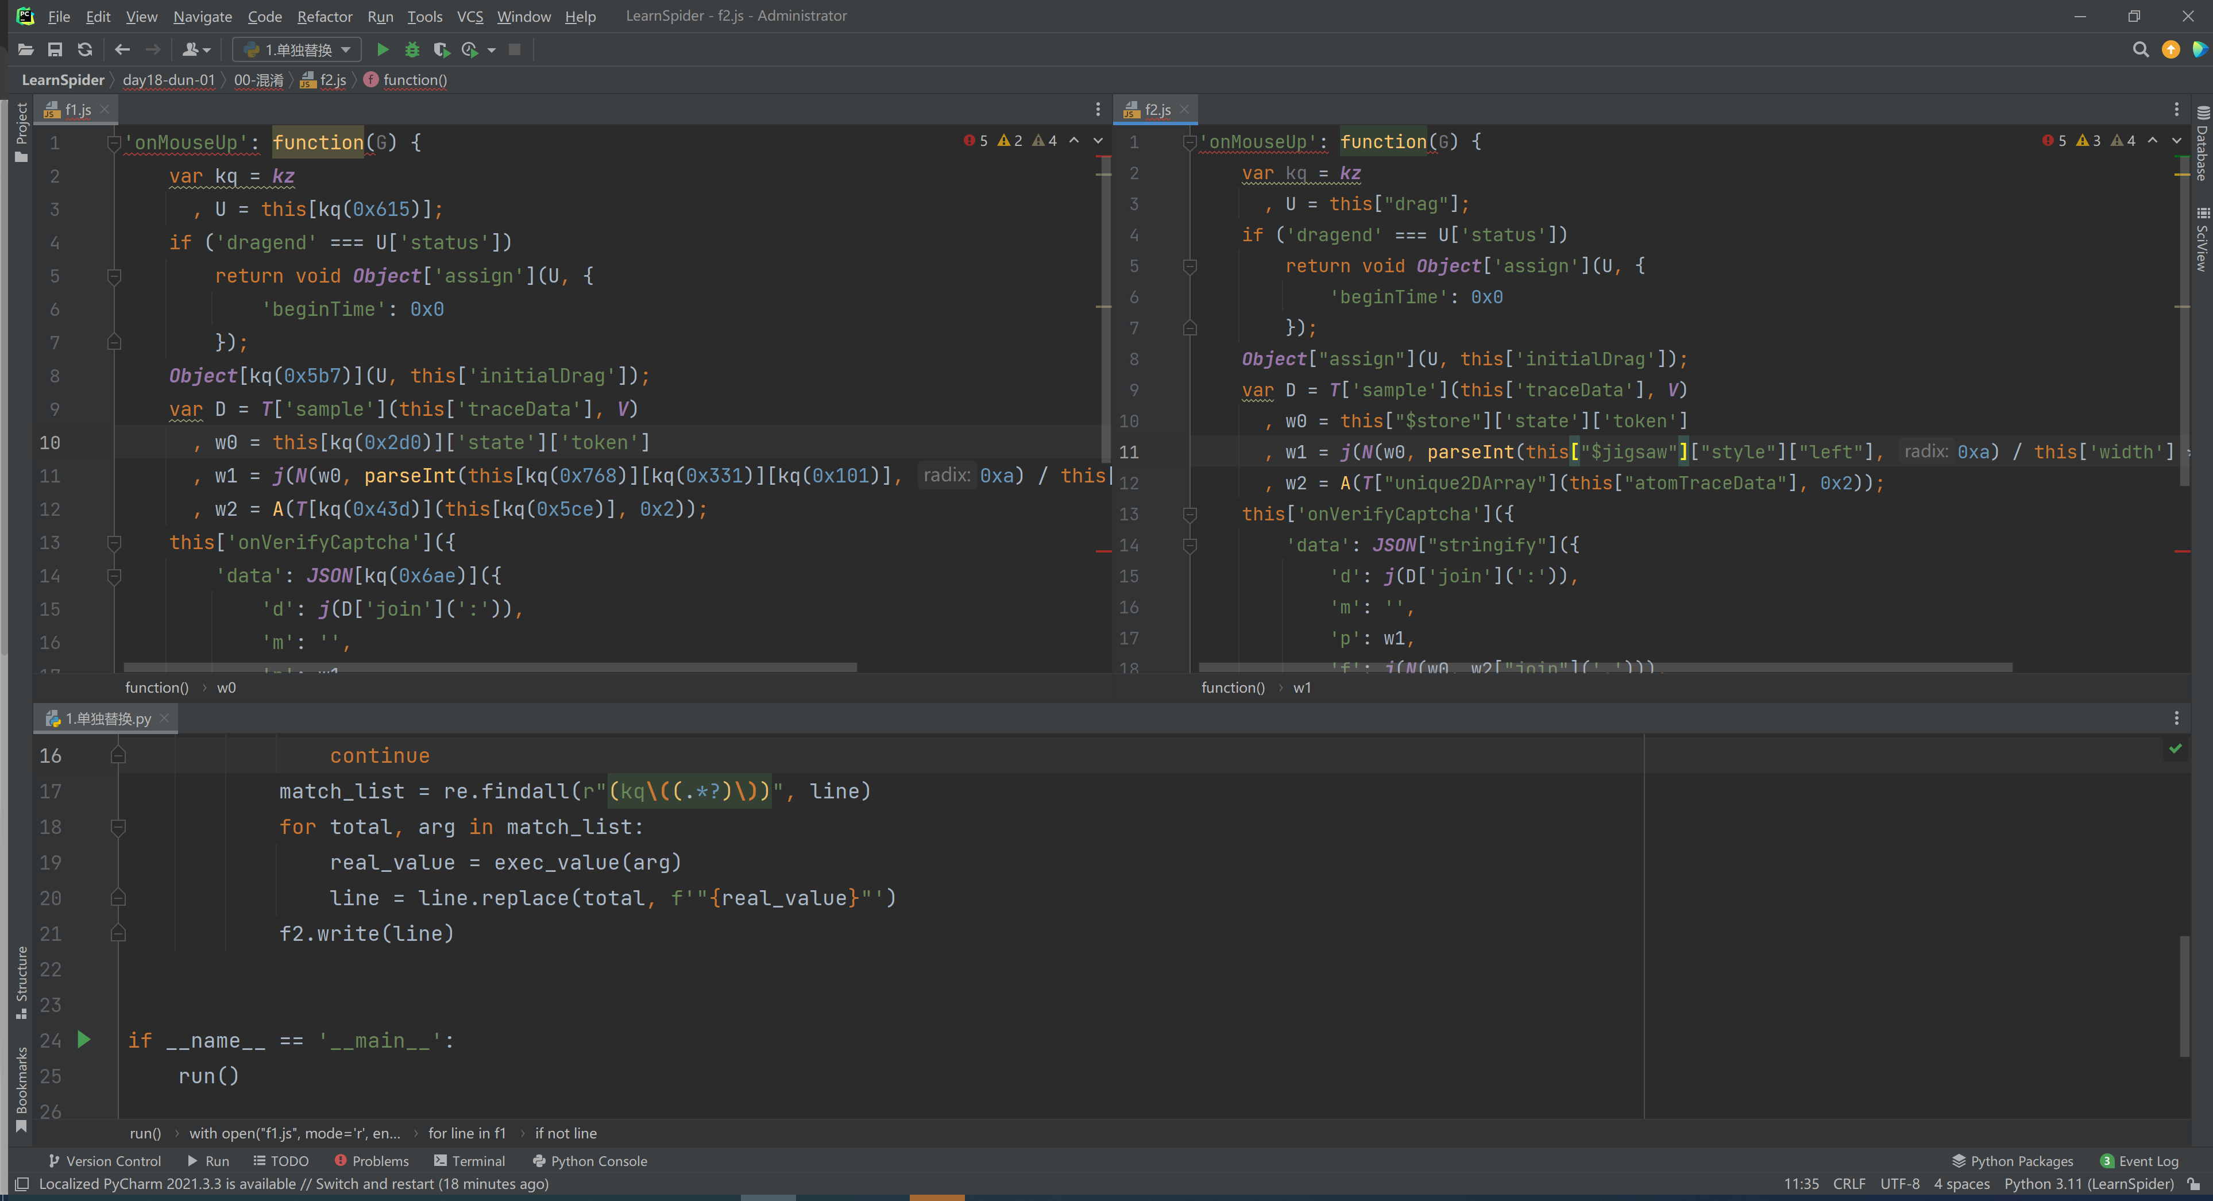Click the read-only lock icon in status bar
This screenshot has width=2213, height=1201.
point(2193,1184)
